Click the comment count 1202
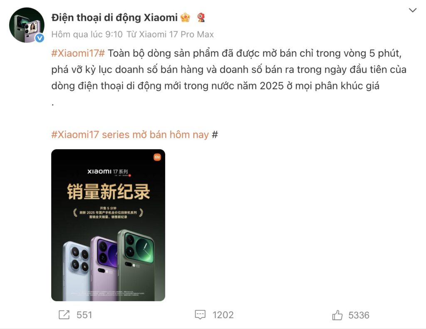Viewport: 426px width, 329px height. (x=223, y=315)
